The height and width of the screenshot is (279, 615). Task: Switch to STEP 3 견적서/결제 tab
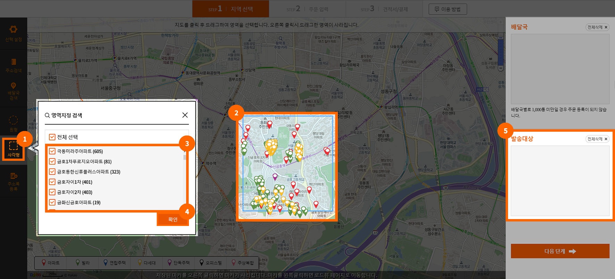point(384,9)
